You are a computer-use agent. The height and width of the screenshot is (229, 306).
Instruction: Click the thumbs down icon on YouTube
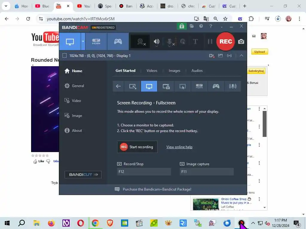(48, 161)
